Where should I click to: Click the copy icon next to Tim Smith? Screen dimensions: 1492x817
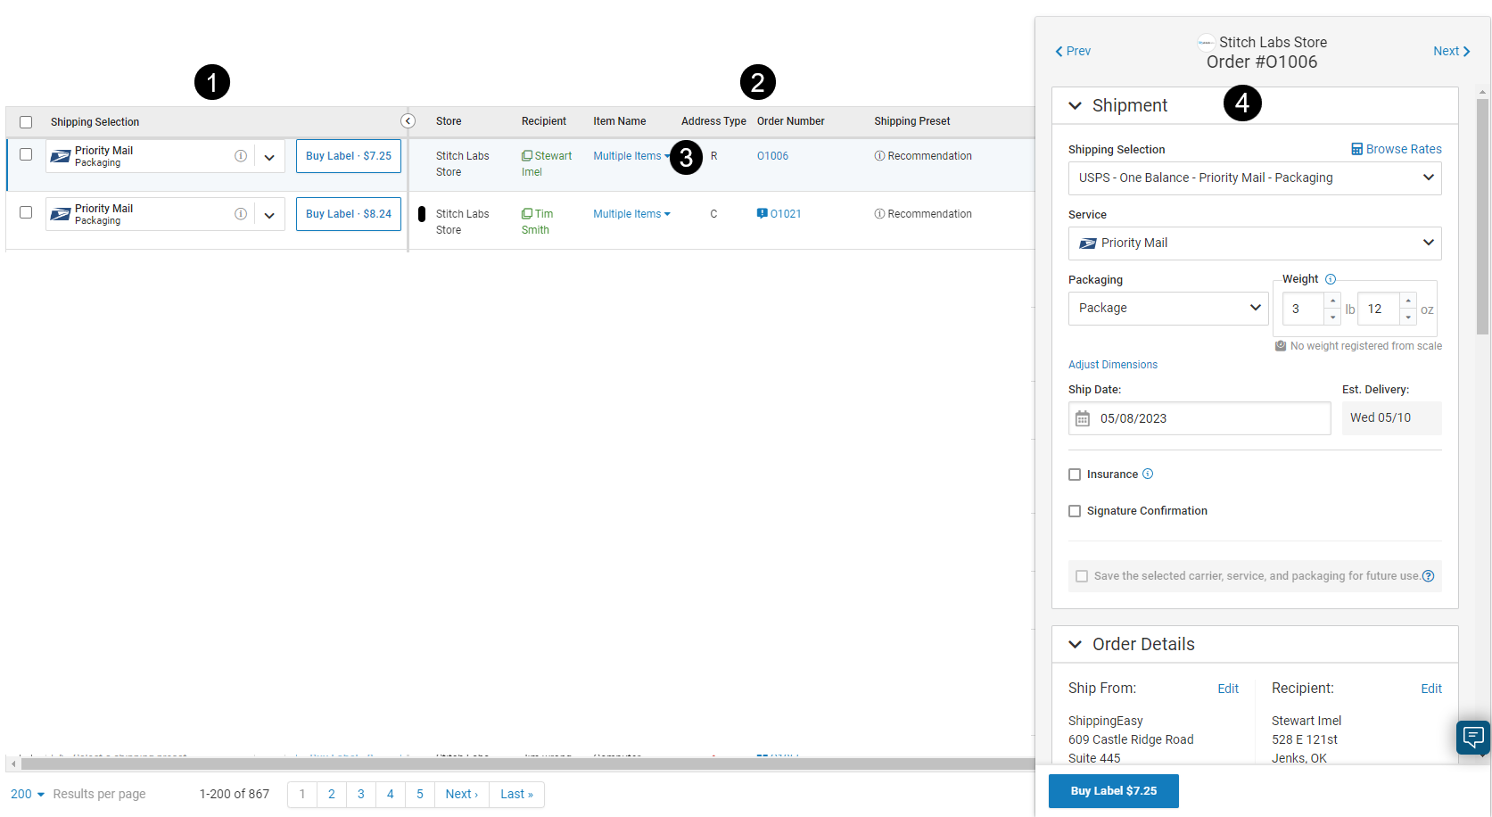click(527, 214)
